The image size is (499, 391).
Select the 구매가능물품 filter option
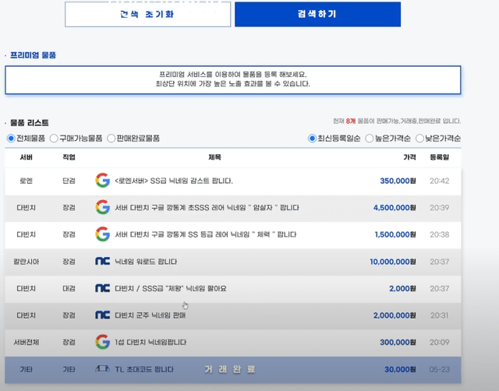point(54,138)
